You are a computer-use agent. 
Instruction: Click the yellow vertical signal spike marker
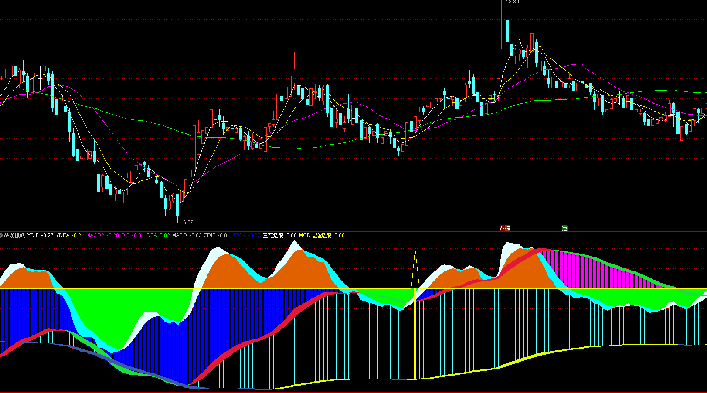coord(415,314)
